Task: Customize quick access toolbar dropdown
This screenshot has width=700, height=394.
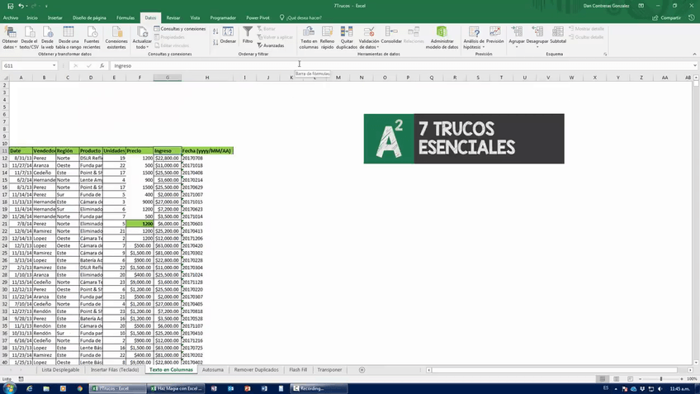Action: (46, 6)
